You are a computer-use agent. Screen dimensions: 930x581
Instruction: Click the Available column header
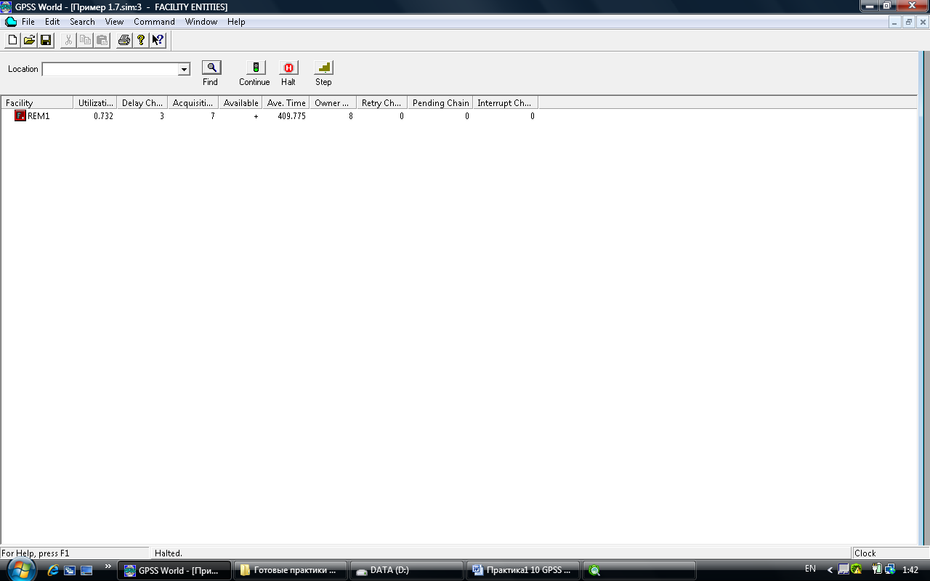point(240,103)
